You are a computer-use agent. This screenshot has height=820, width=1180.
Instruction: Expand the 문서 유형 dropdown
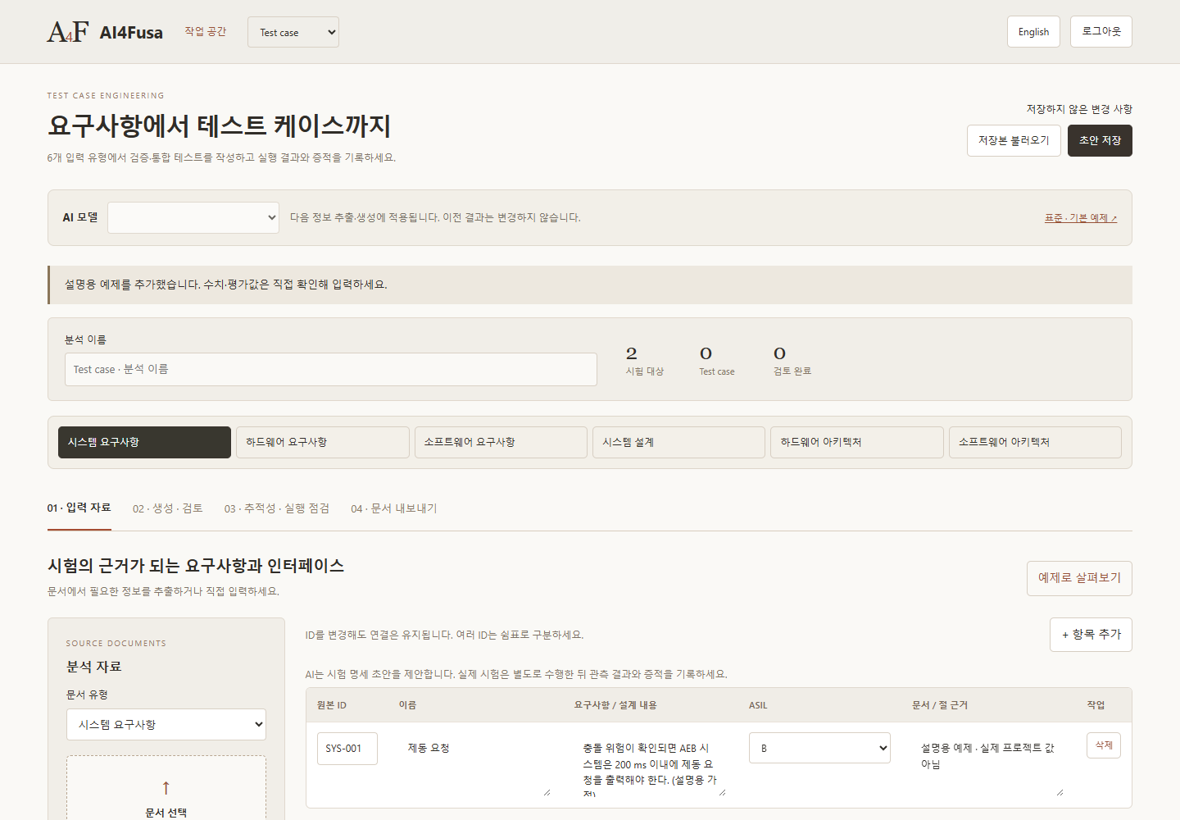[x=166, y=724]
